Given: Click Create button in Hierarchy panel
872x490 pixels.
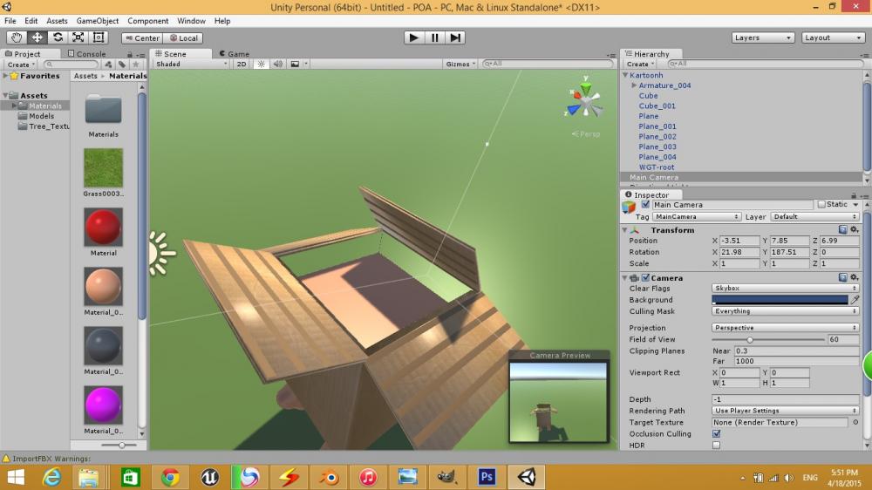Looking at the screenshot, I should pos(640,64).
